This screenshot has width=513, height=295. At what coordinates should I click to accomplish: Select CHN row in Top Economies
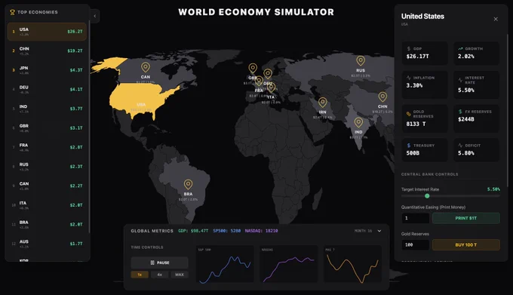point(47,51)
